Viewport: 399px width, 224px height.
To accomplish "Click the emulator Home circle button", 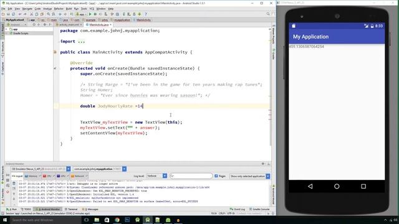I will (337, 186).
